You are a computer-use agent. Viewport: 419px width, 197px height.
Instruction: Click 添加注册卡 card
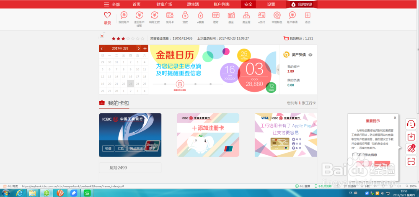[208, 135]
